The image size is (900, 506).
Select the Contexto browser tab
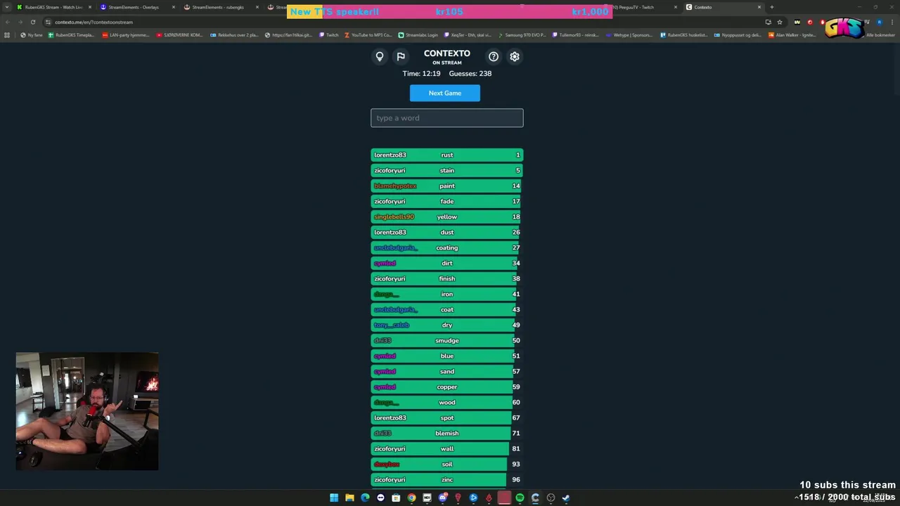tap(724, 7)
